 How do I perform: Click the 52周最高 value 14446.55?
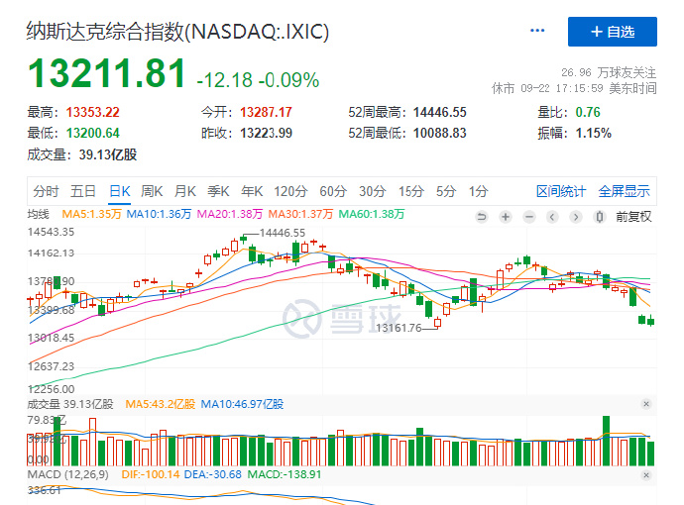coord(440,113)
